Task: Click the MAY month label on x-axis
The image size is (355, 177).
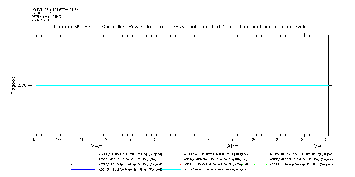Action: (319, 146)
